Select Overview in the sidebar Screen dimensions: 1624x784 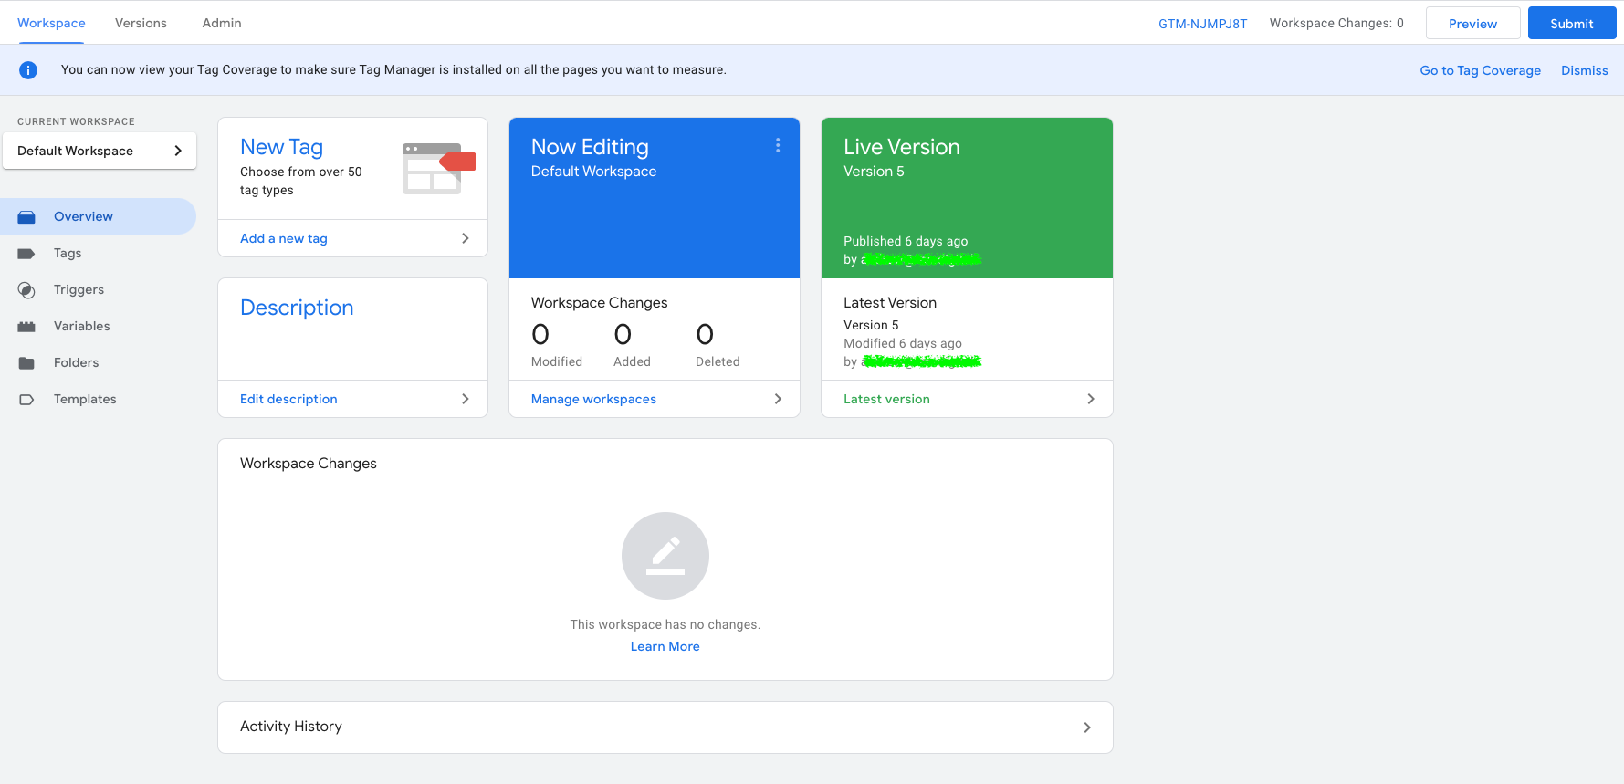[98, 216]
